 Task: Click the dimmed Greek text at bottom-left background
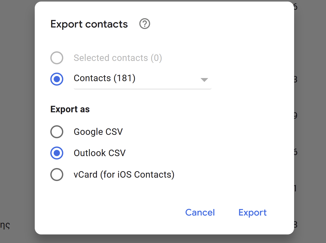pyautogui.click(x=5, y=225)
